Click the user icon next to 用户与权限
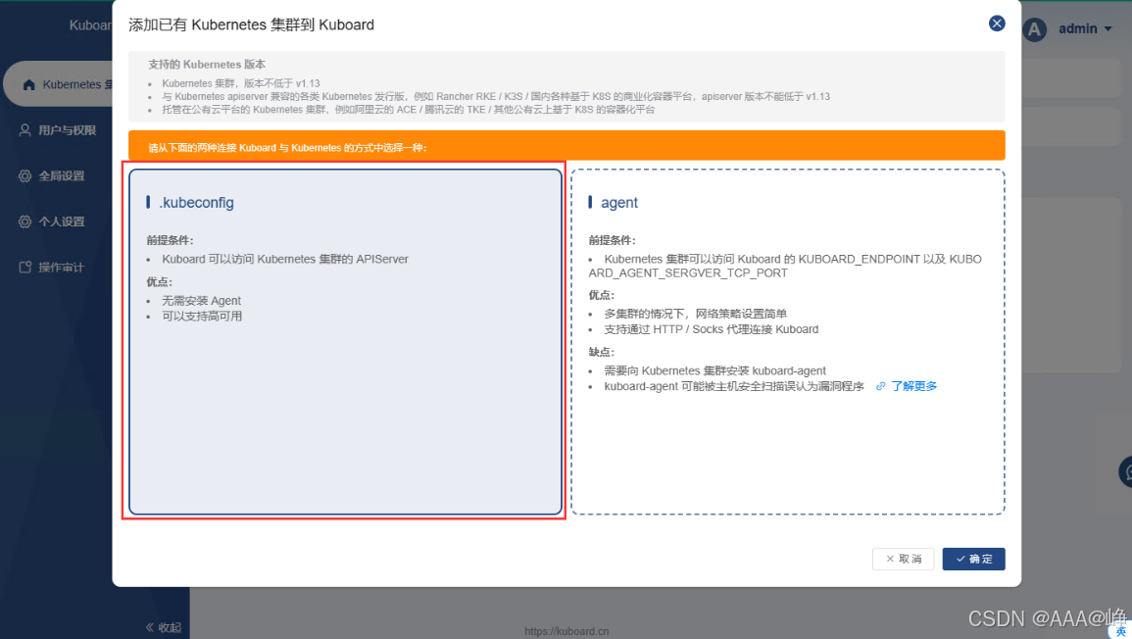The width and height of the screenshot is (1132, 639). [x=25, y=130]
